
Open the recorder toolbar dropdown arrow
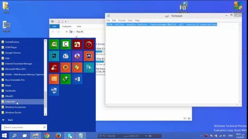[x=146, y=136]
